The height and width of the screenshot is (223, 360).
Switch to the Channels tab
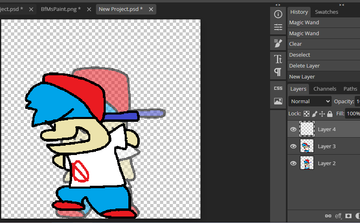click(x=325, y=89)
